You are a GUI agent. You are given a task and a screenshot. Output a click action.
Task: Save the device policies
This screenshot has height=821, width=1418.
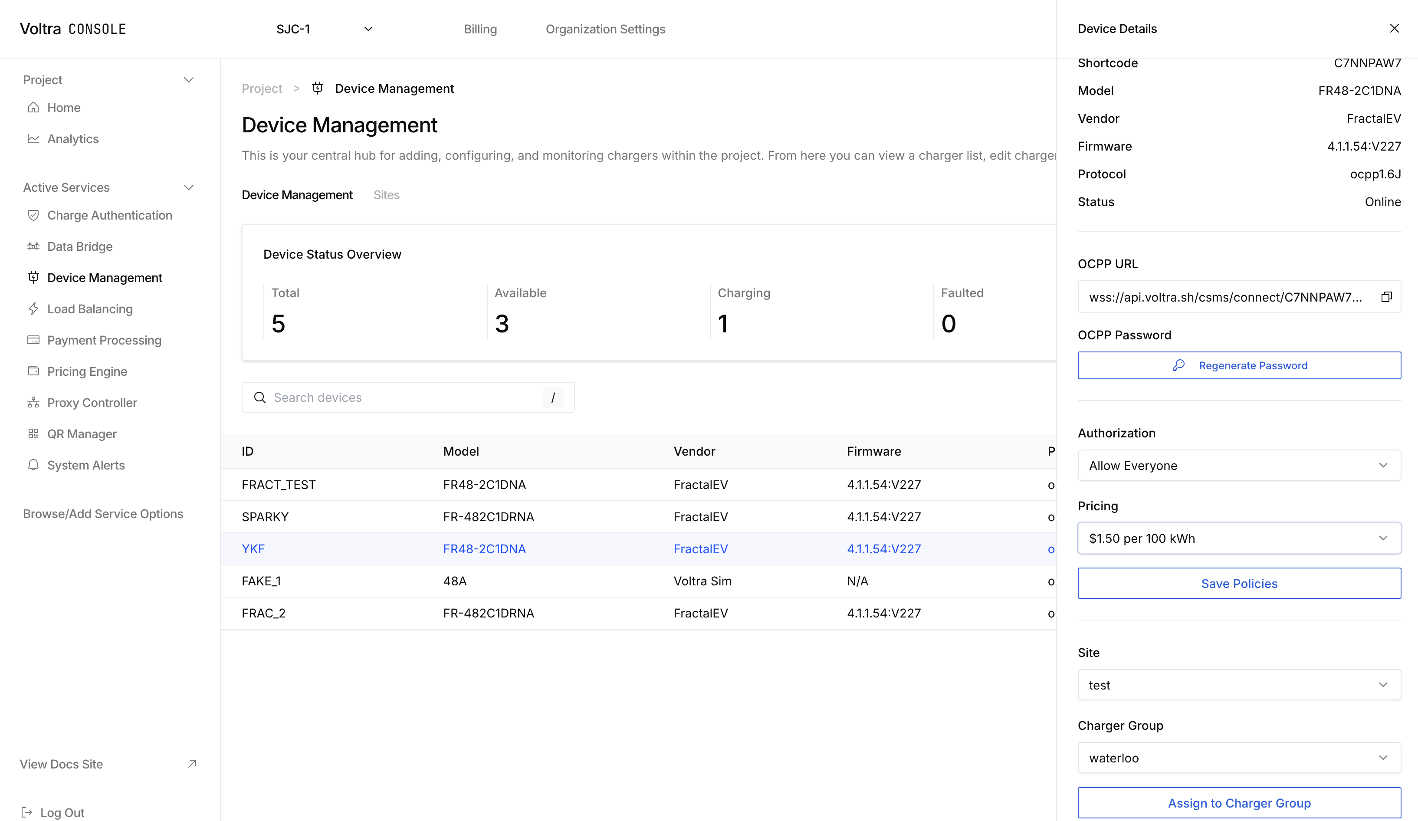coord(1239,584)
